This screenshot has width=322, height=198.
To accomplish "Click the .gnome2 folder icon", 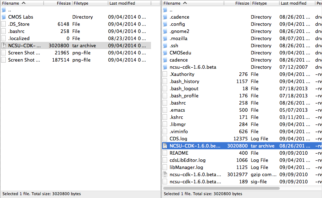I will (x=165, y=31).
